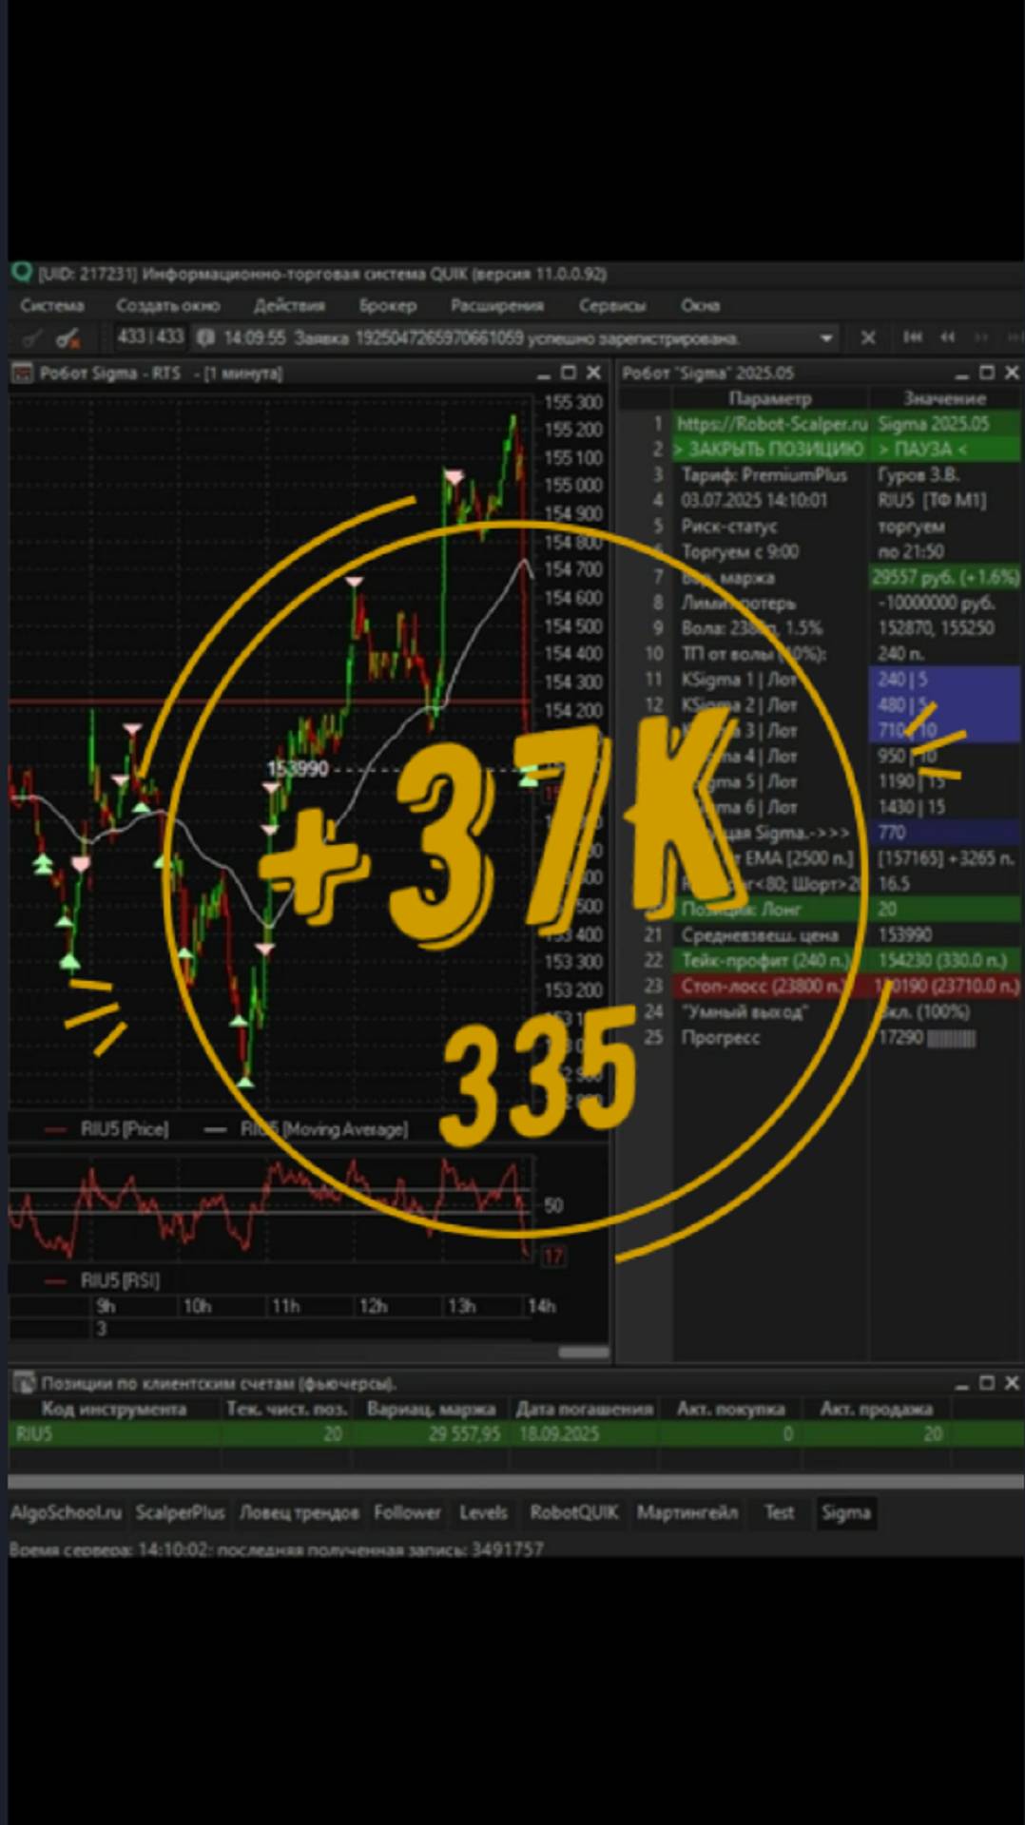Click the positions window title icon

click(25, 1382)
